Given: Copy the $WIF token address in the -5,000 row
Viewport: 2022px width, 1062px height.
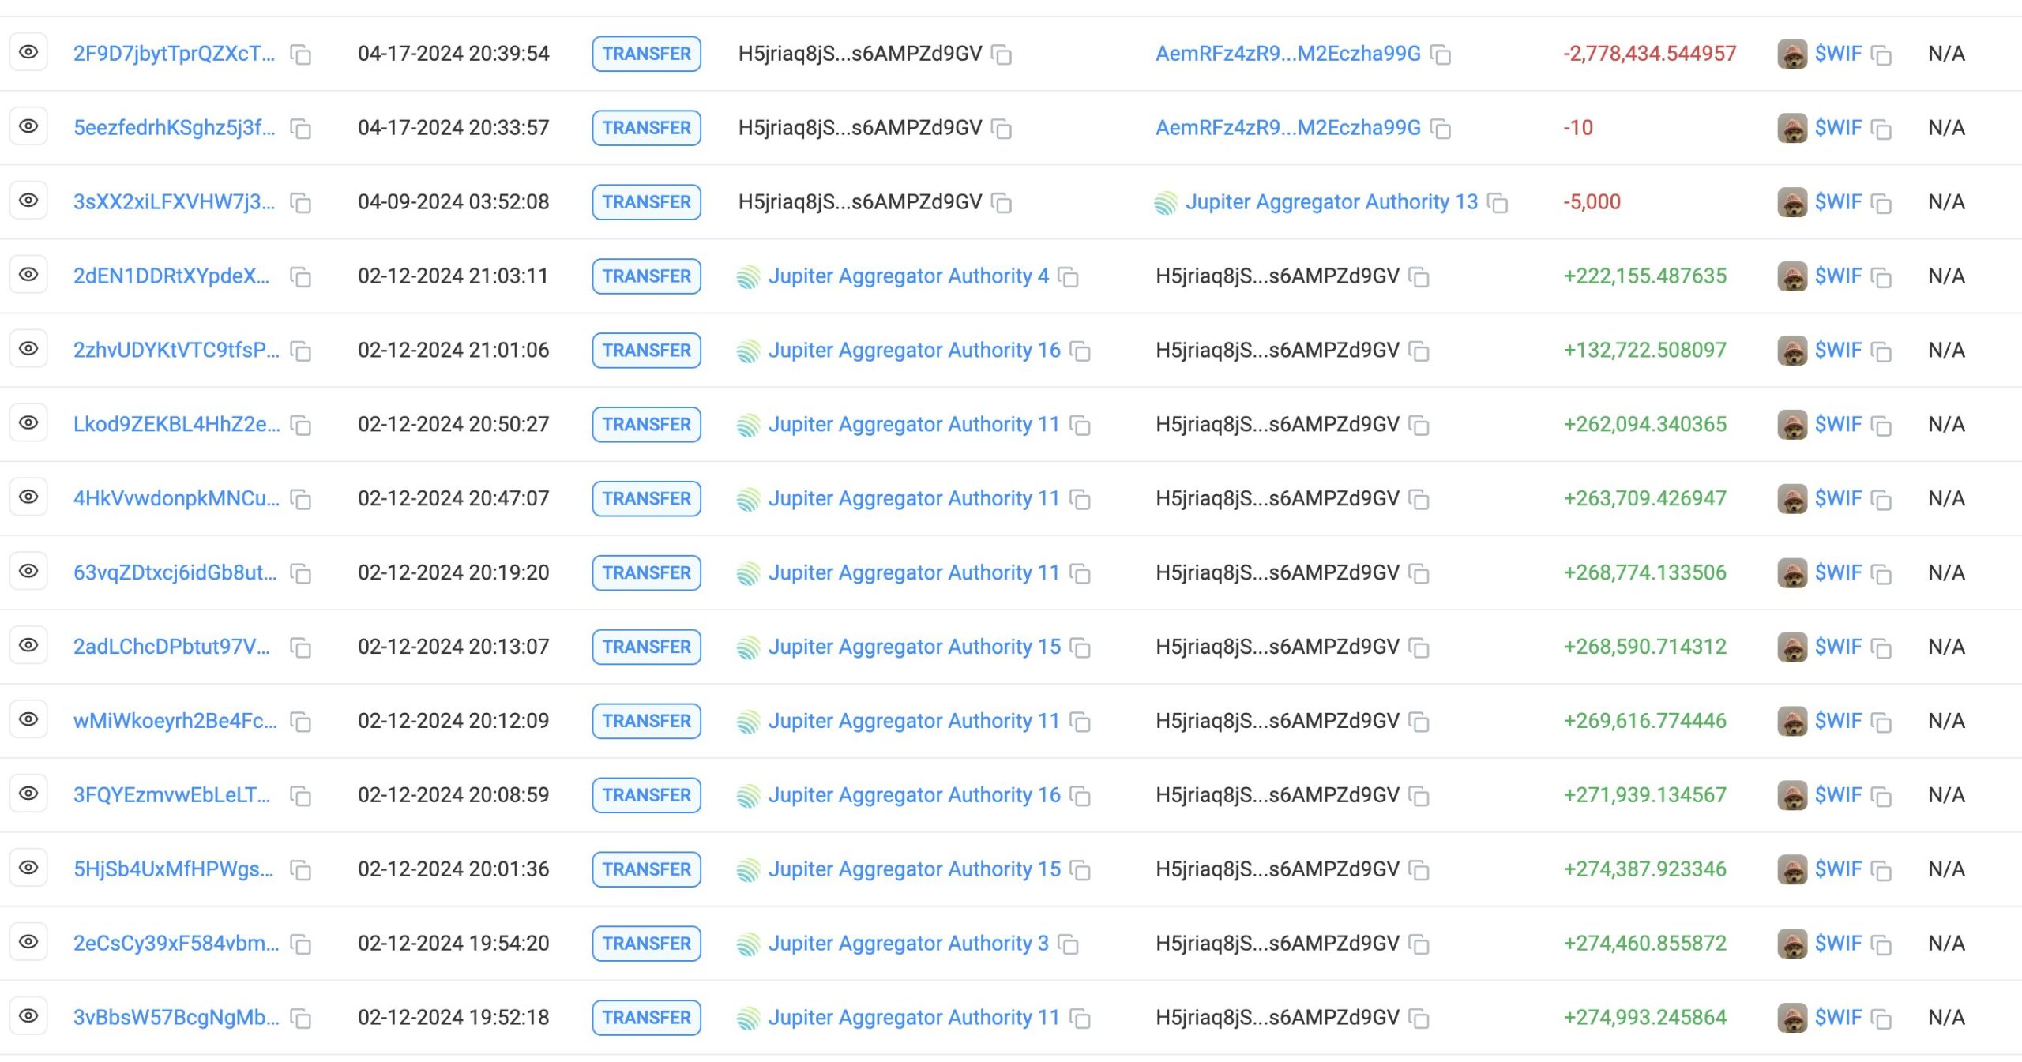Looking at the screenshot, I should coord(1882,203).
